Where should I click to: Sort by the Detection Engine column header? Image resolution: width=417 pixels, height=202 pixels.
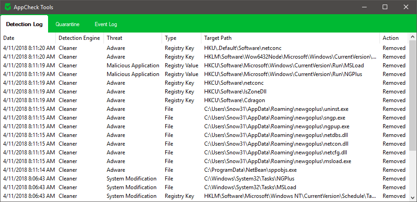[79, 38]
